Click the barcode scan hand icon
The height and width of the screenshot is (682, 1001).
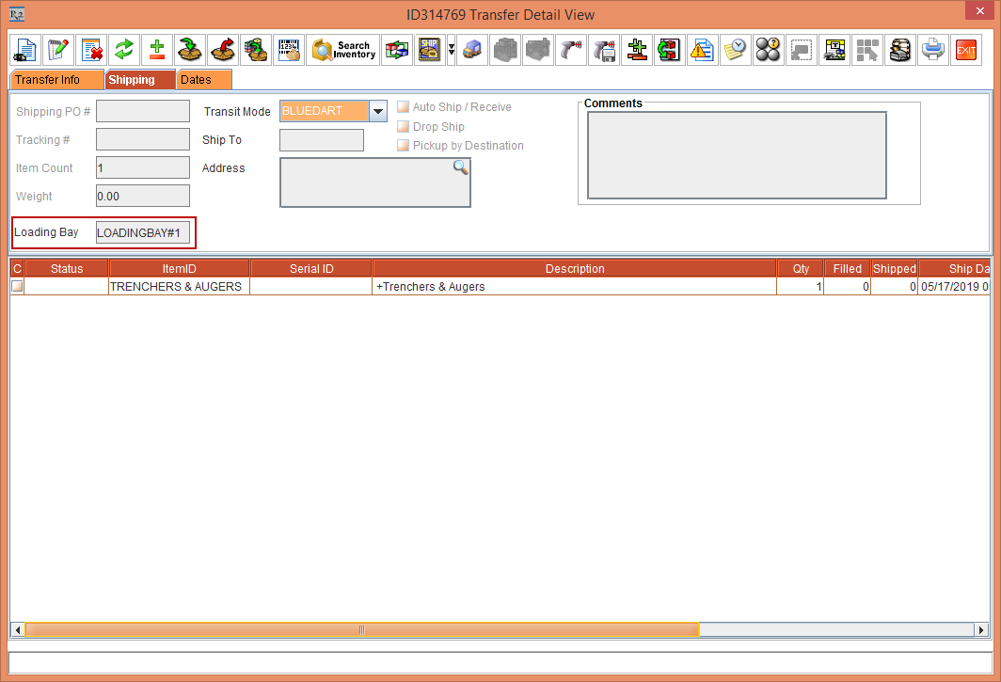click(289, 50)
